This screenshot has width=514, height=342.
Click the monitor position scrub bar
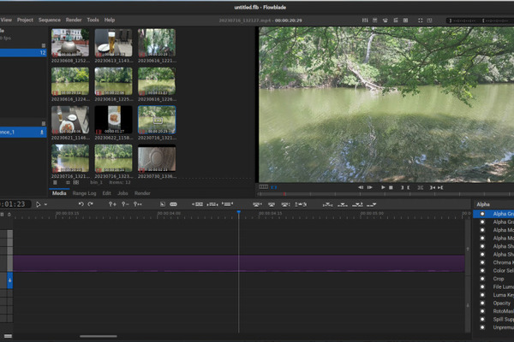pyautogui.click(x=385, y=195)
